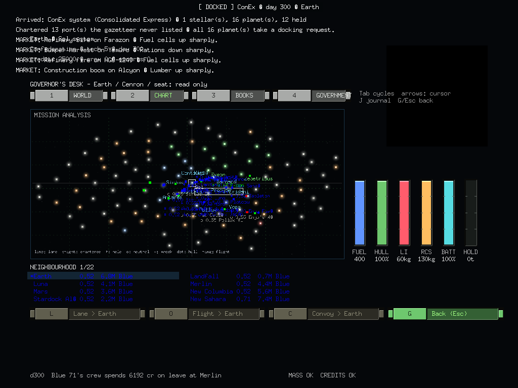518x388 pixels.
Task: Click the Lane > Earth button
Action: click(88, 314)
